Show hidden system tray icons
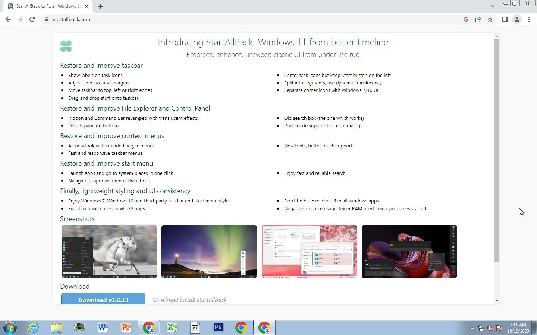This screenshot has width=537, height=335. (472, 328)
